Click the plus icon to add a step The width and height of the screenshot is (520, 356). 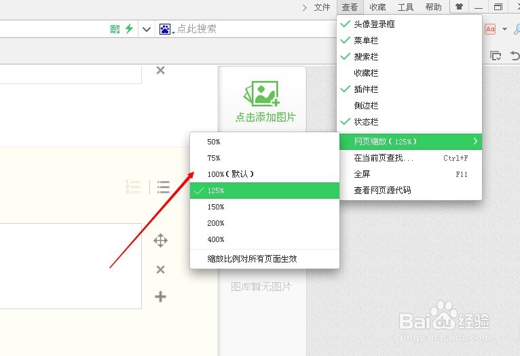tap(160, 296)
